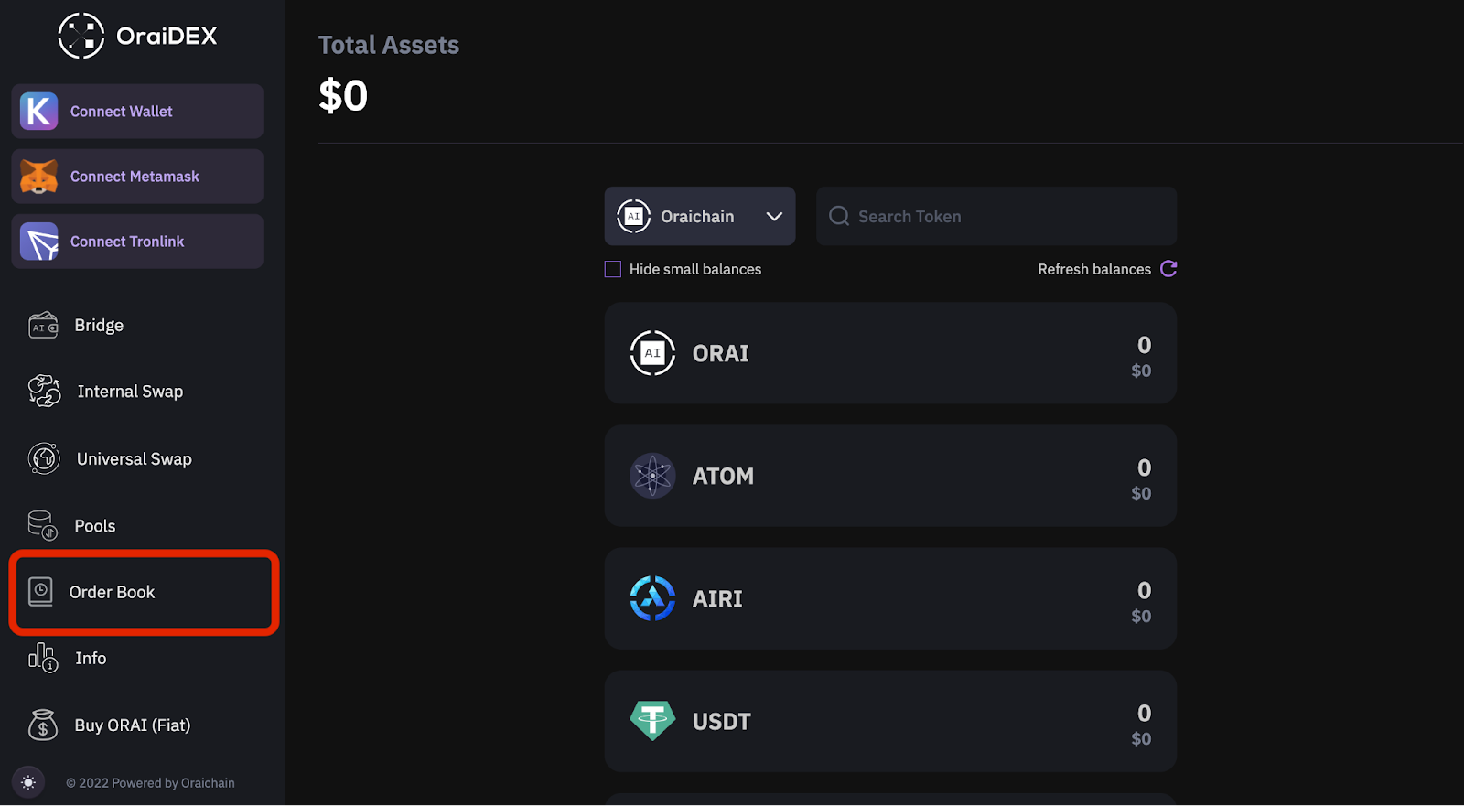Expand the Oraichain network chevron

click(x=774, y=217)
